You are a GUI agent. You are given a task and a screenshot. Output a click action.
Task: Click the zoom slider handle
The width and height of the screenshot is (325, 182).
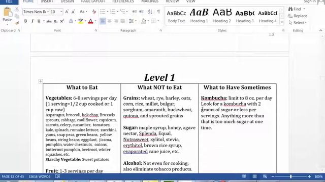coord(291,176)
